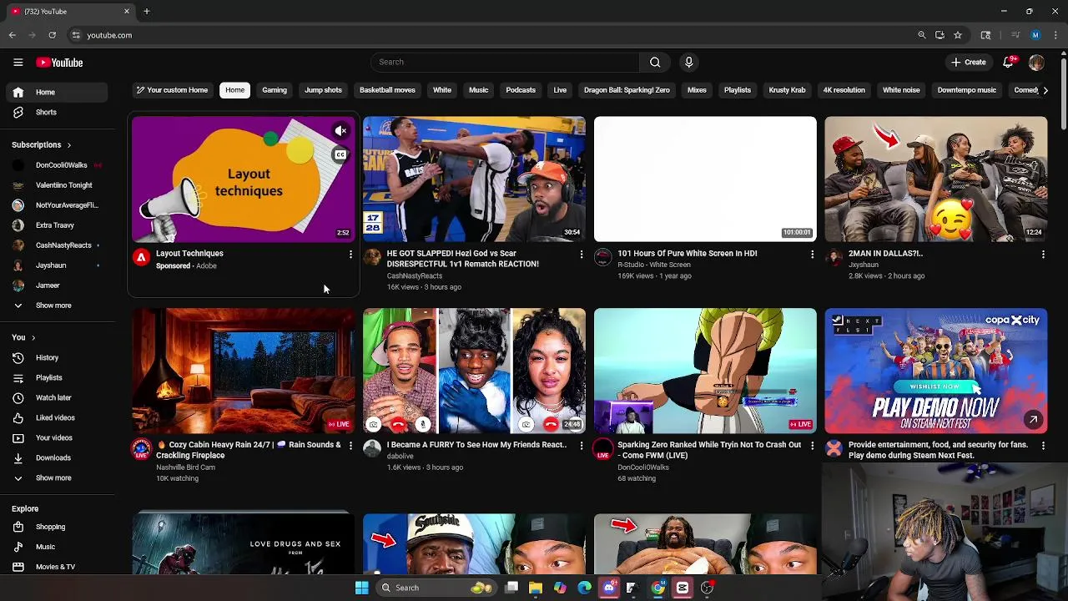Viewport: 1068px width, 601px height.
Task: Open the YouTube guide hamburger menu
Action: coord(18,63)
